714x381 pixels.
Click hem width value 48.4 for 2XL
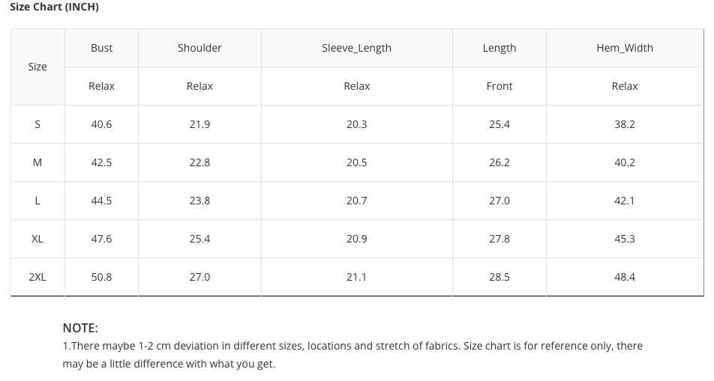625,277
